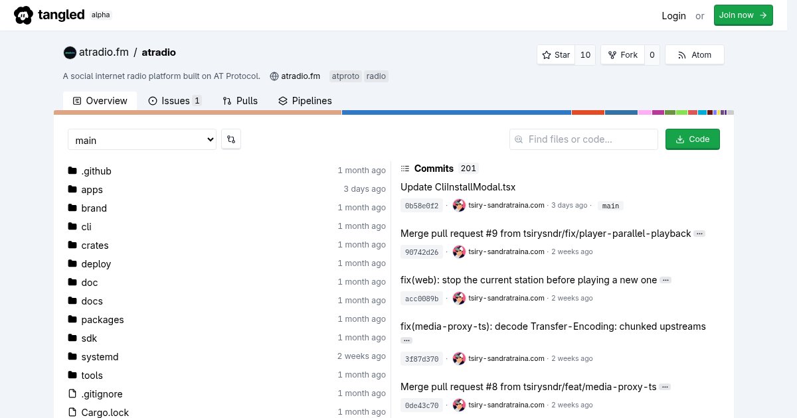Click the packages folder icon
797x418 pixels.
click(x=72, y=319)
